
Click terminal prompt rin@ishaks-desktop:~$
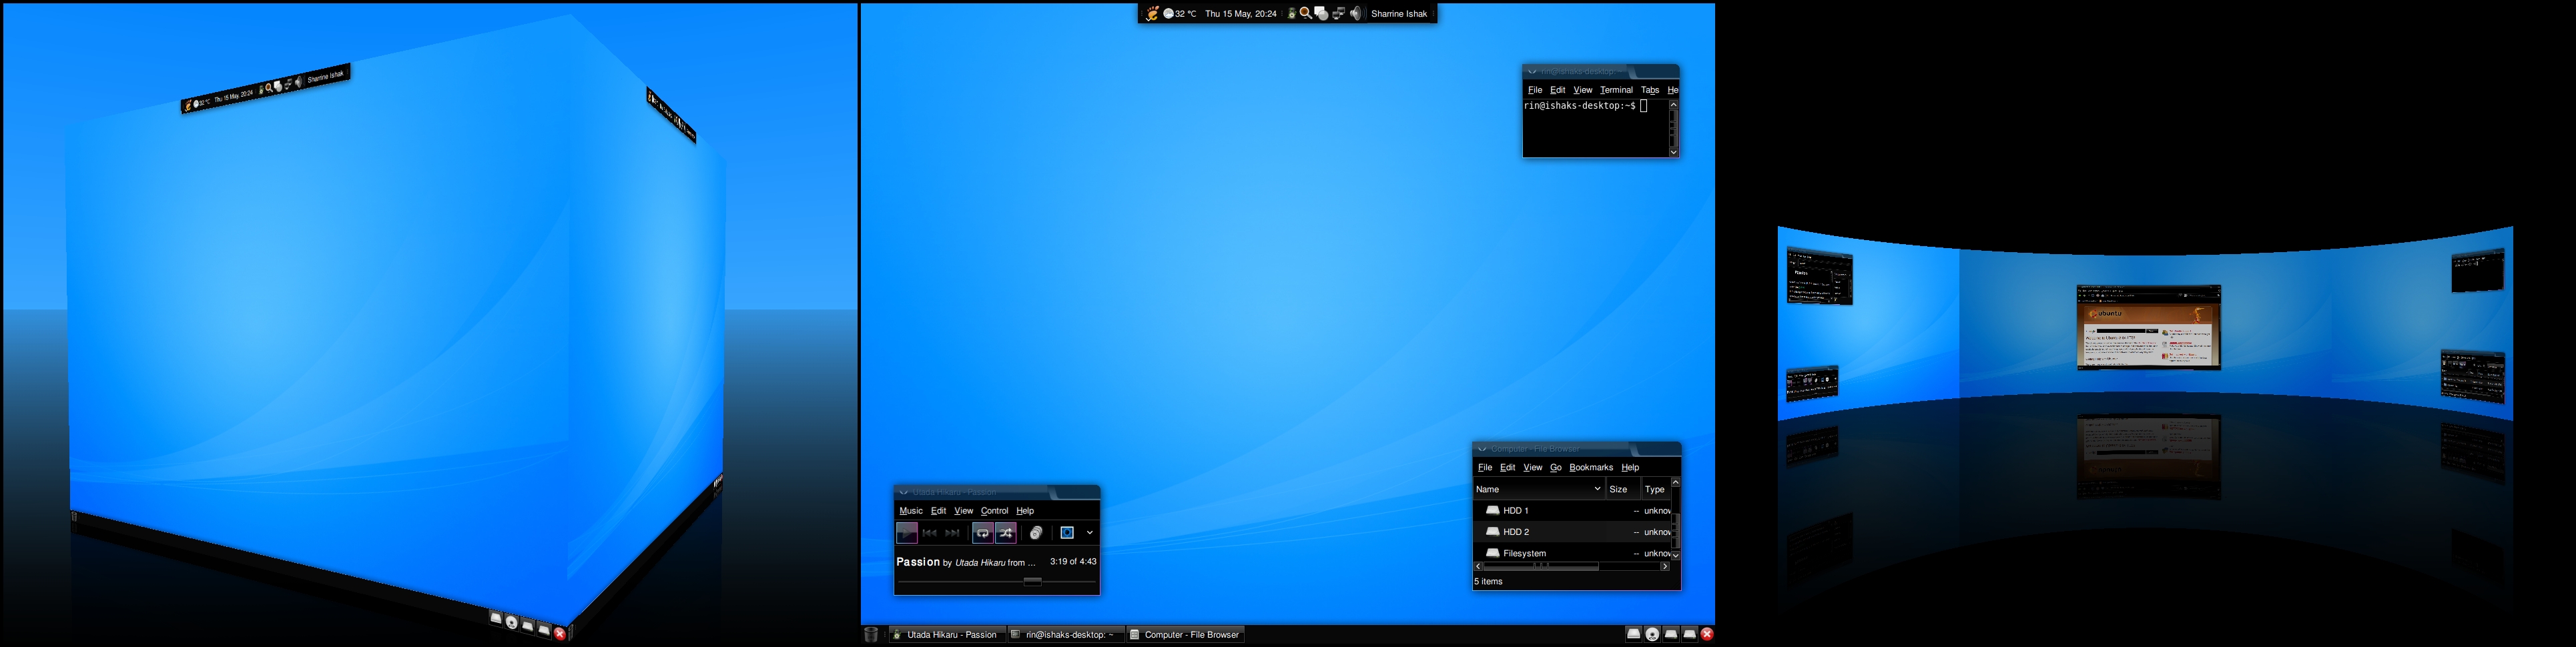1580,106
